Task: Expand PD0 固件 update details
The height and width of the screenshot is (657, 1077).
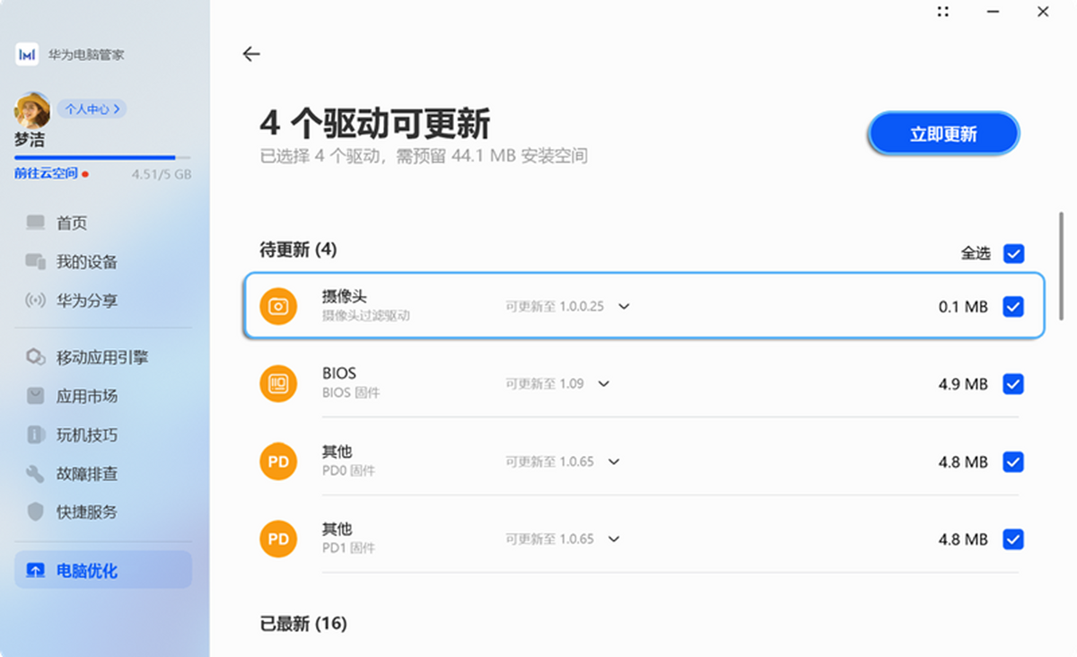Action: pos(613,461)
